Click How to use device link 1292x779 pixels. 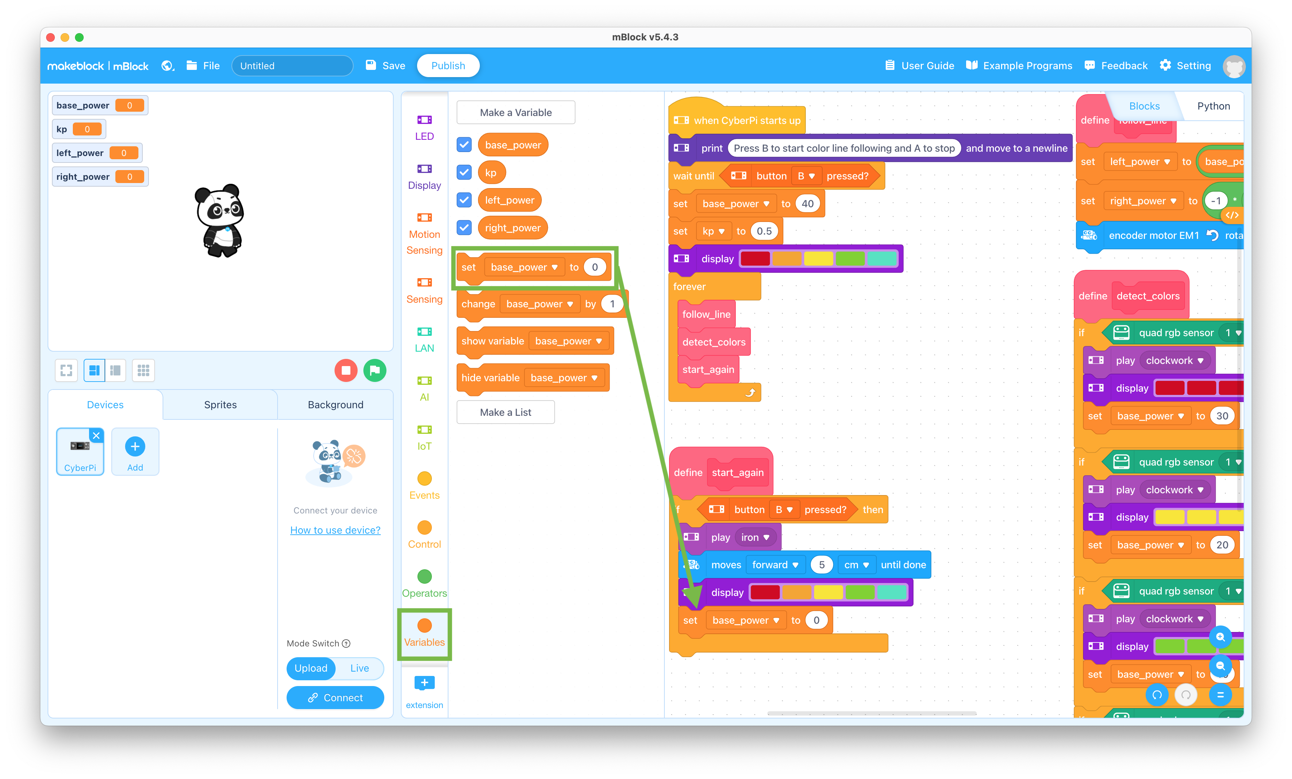[x=334, y=530]
